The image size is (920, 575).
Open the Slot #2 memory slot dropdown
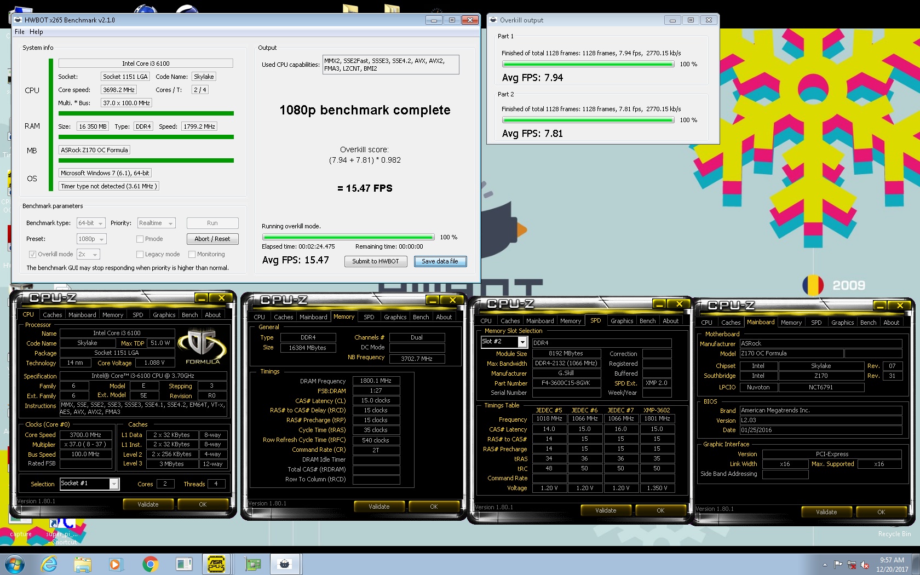504,342
